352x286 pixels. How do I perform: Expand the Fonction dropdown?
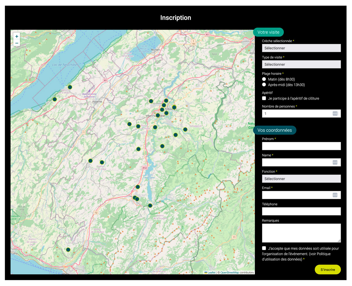(301, 179)
